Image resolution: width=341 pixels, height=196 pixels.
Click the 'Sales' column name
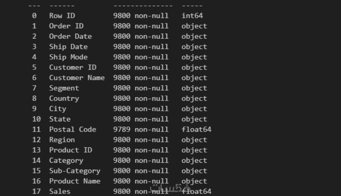point(60,191)
